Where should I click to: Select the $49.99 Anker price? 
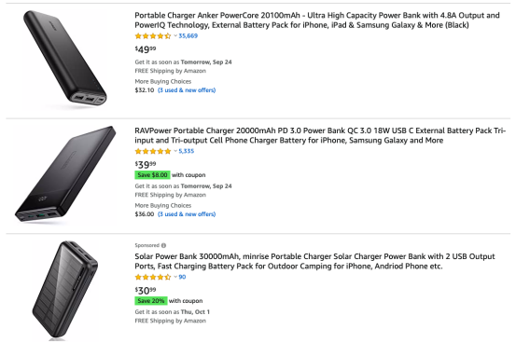[146, 49]
